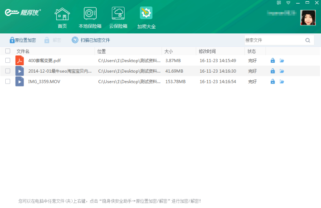Viewport: 321px width, 208px height.
Task: Focus the 搜索文件 search field
Action: pos(273,40)
